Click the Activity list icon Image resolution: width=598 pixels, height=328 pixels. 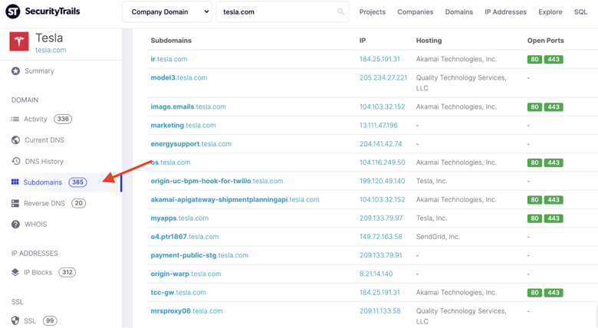(x=15, y=119)
